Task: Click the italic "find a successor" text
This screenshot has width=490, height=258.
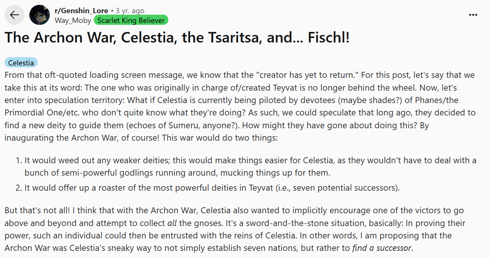Action: point(382,248)
